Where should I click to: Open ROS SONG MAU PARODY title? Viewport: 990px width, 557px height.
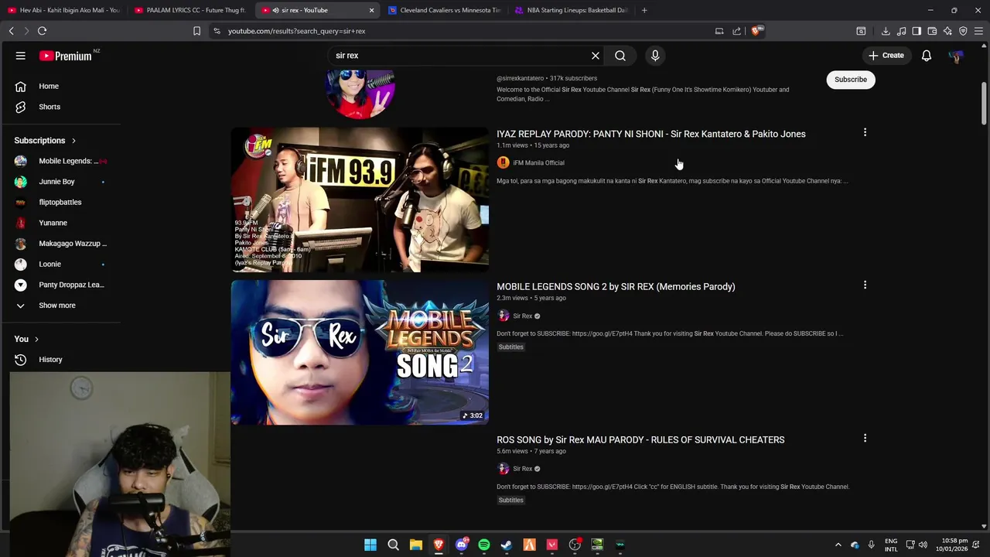[x=640, y=439]
